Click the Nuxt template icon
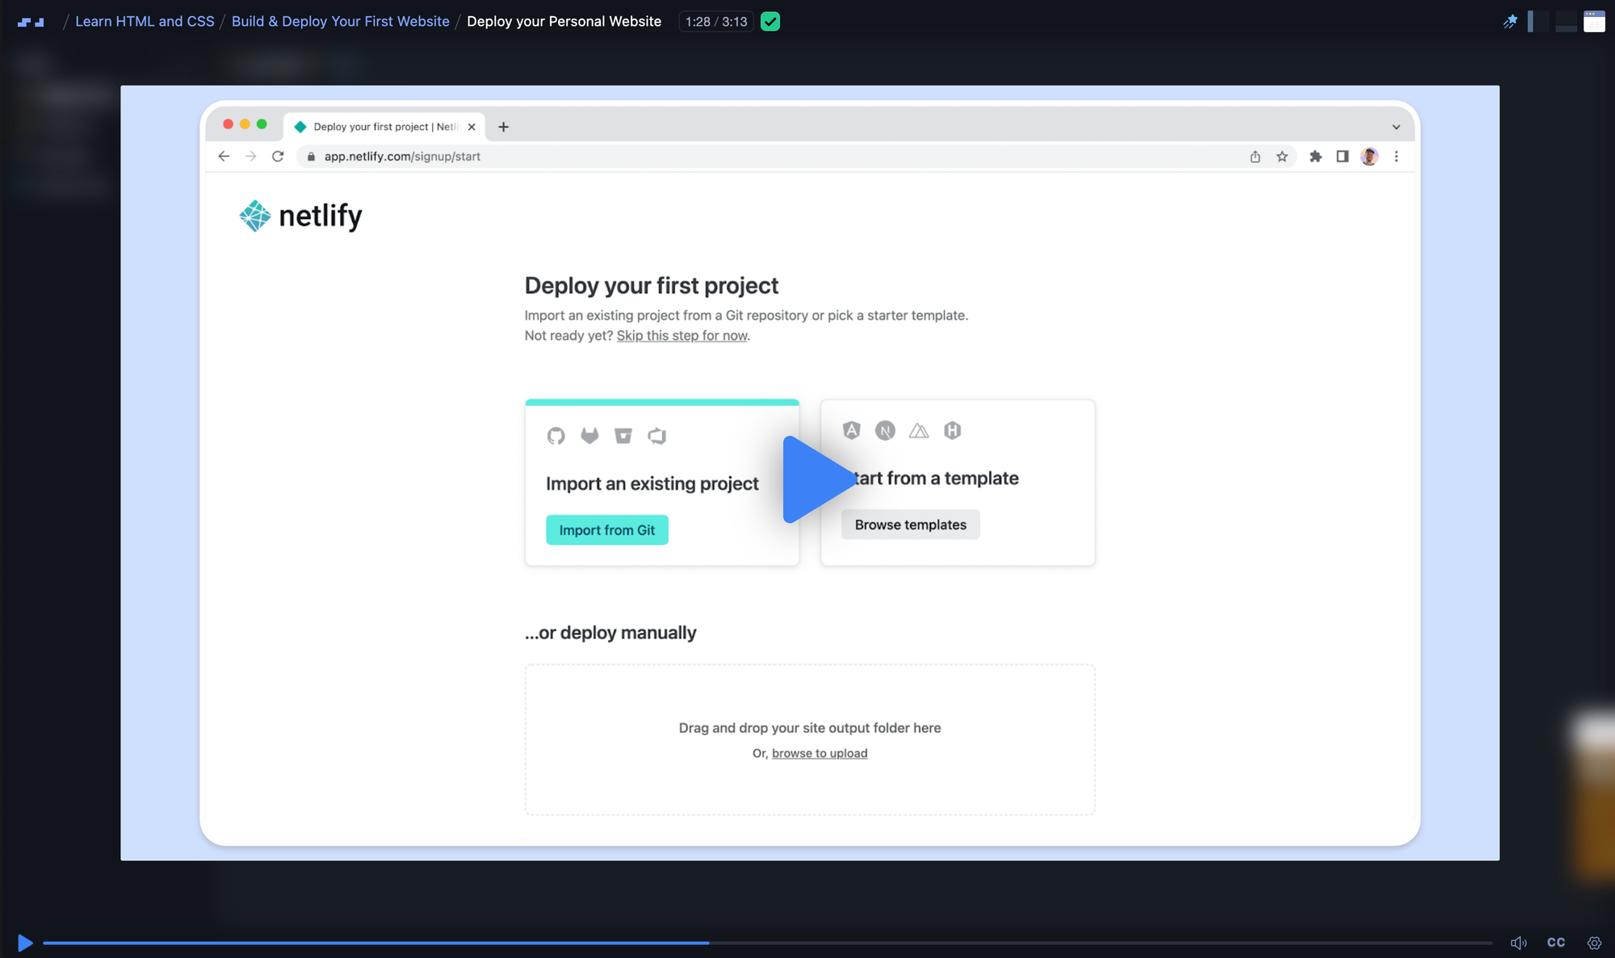Image resolution: width=1615 pixels, height=958 pixels. tap(919, 430)
